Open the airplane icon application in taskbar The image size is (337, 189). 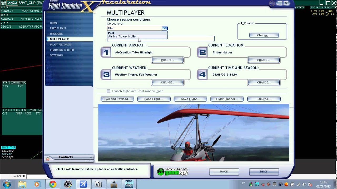coord(83,184)
